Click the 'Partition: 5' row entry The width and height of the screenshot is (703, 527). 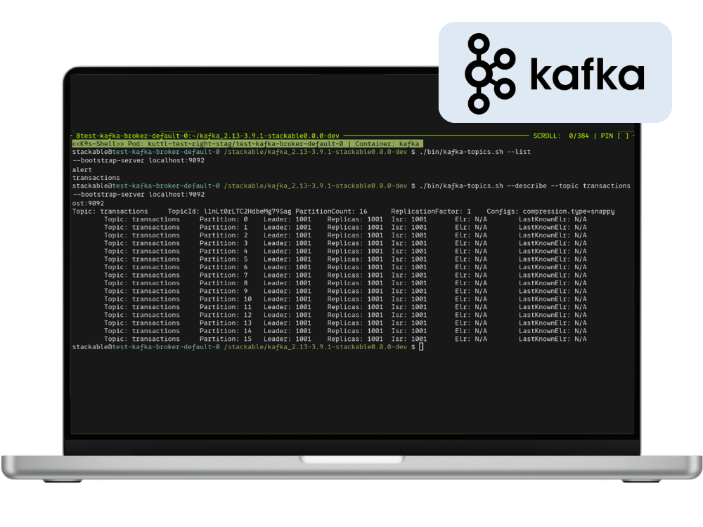(224, 259)
